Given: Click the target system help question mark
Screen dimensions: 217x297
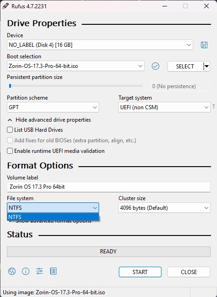Looking at the screenshot, I should 214,106.
